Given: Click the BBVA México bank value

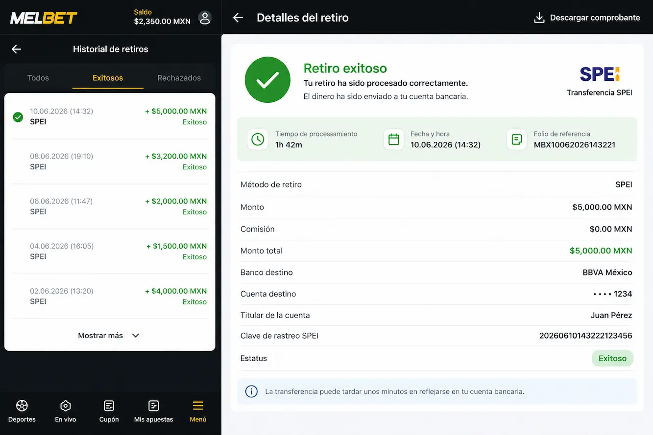Looking at the screenshot, I should point(607,273).
